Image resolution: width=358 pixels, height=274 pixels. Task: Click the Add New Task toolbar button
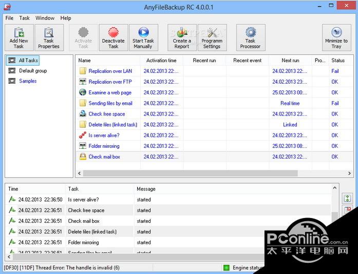click(x=19, y=37)
